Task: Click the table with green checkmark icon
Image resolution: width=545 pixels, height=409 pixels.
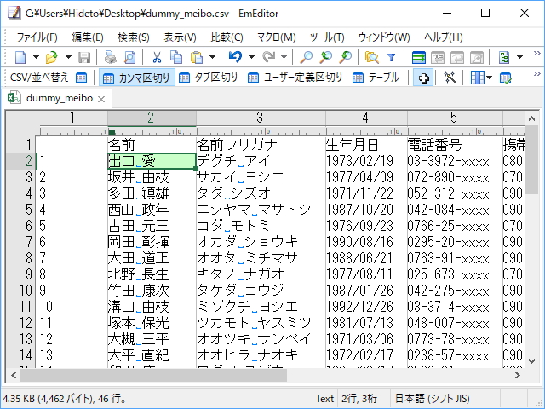Action: 506,78
